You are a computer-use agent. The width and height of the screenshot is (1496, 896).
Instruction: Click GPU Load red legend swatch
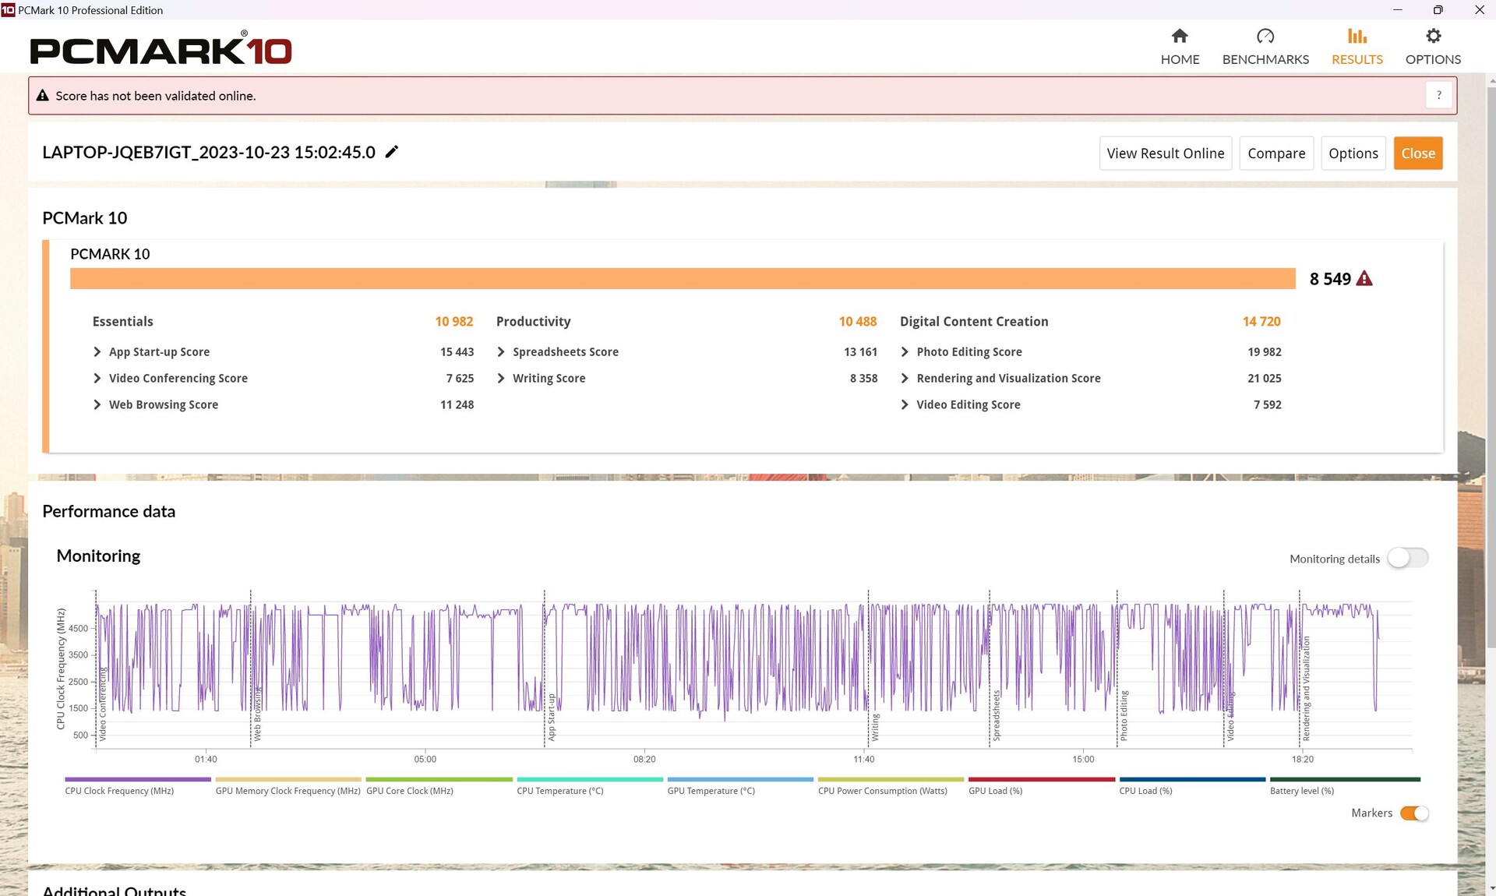click(x=1041, y=779)
